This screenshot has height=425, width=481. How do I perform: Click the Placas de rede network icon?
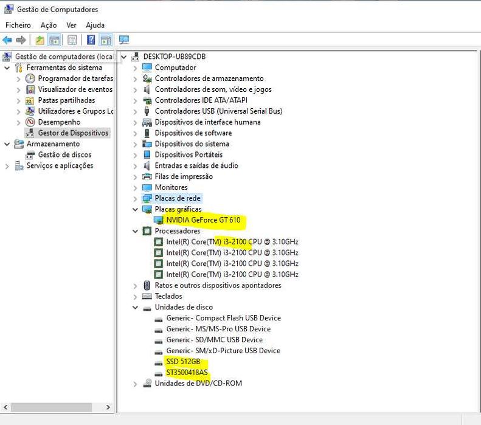pyautogui.click(x=147, y=198)
